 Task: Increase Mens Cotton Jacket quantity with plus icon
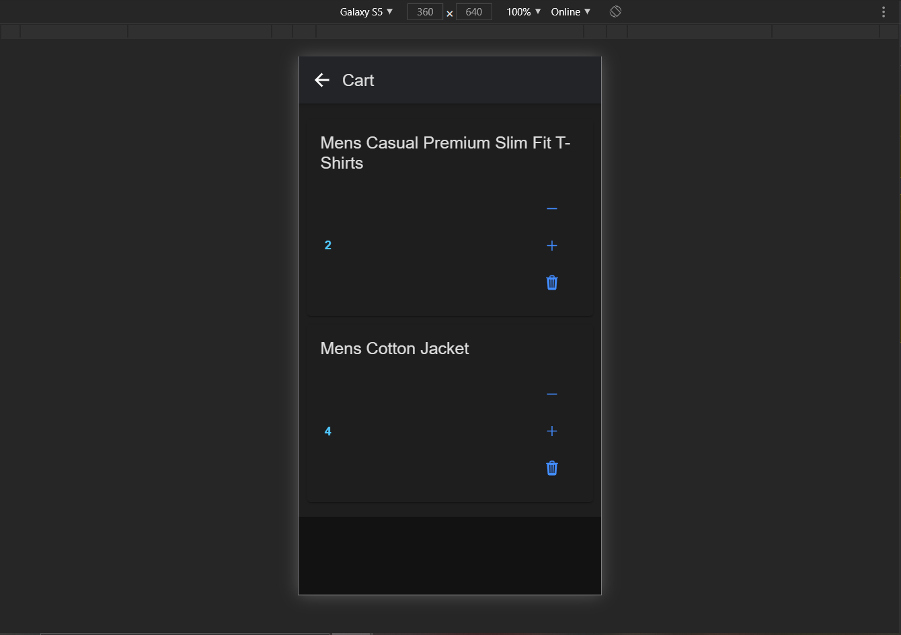click(x=551, y=431)
